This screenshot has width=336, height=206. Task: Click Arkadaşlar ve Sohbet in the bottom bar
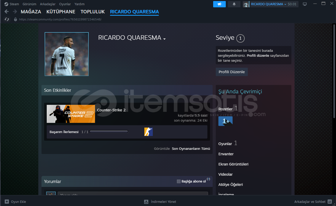coord(310,202)
